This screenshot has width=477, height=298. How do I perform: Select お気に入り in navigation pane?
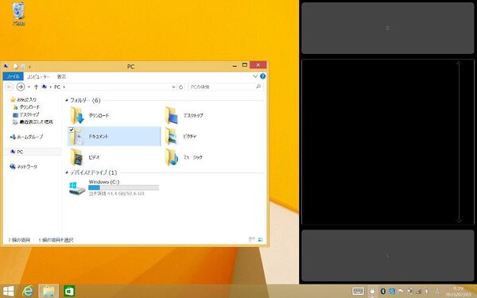(23, 100)
